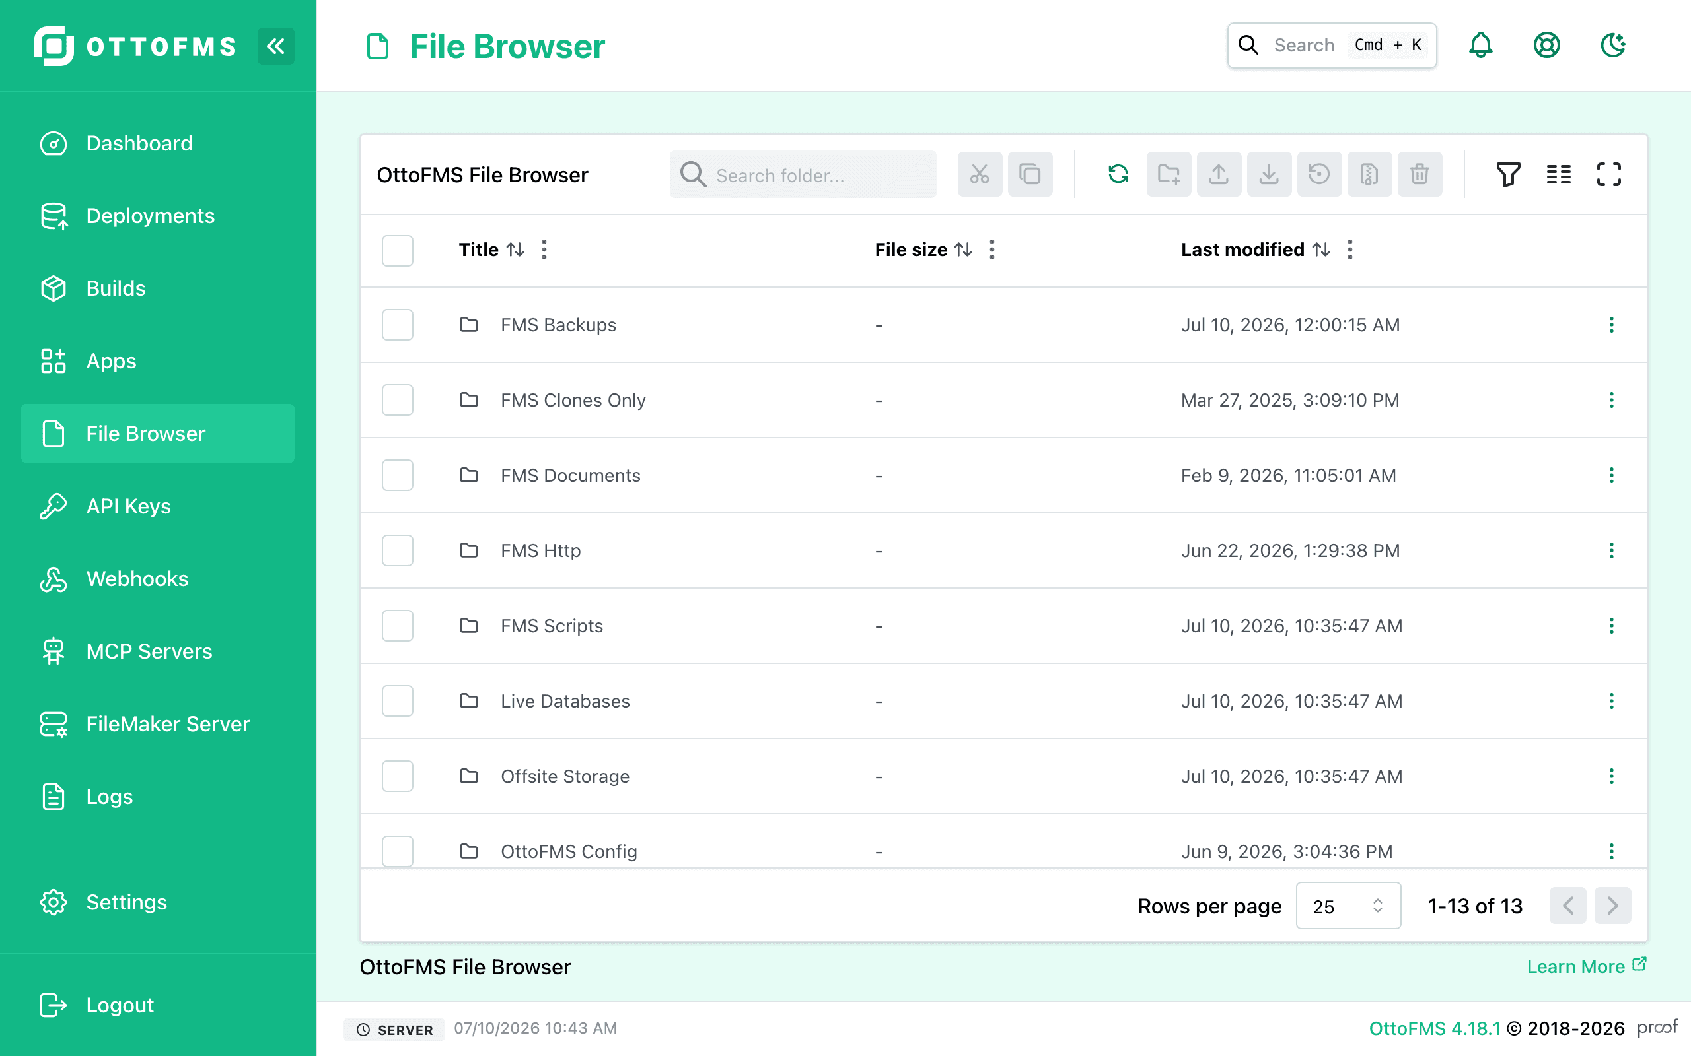Image resolution: width=1691 pixels, height=1056 pixels.
Task: Refresh the file list
Action: [x=1118, y=174]
